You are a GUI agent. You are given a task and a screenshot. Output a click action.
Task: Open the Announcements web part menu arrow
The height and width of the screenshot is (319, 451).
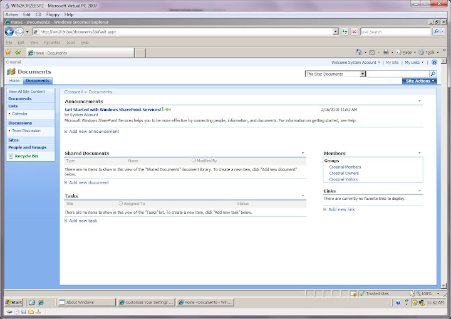[419, 101]
